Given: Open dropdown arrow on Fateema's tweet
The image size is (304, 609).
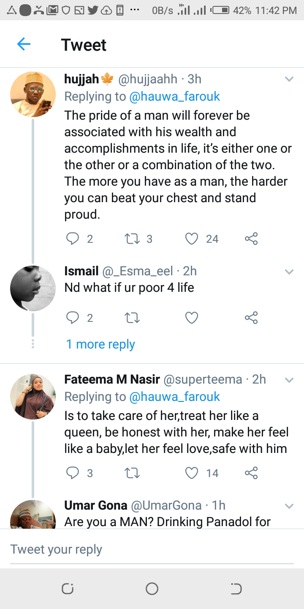Looking at the screenshot, I should tap(289, 380).
